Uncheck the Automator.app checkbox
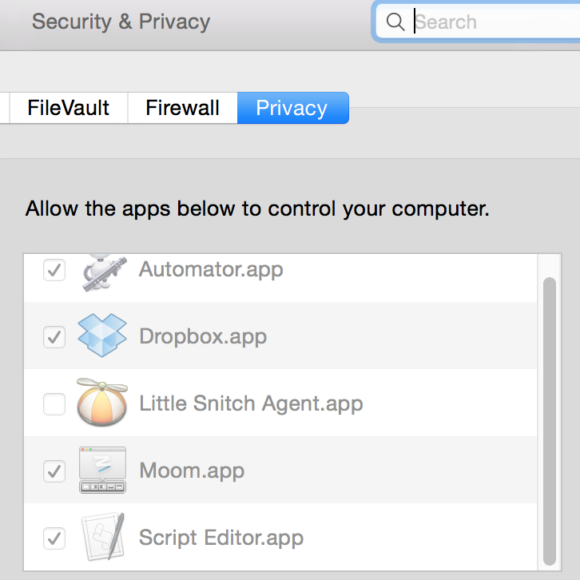 pyautogui.click(x=54, y=271)
